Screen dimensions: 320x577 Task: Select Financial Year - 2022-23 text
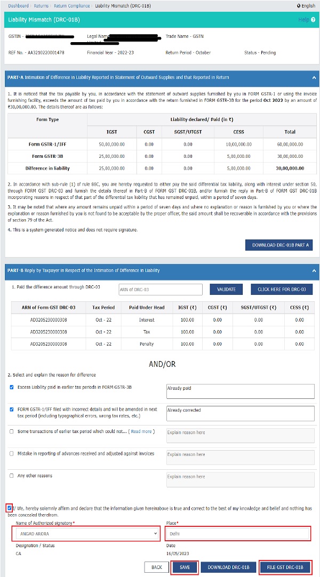tap(110, 53)
